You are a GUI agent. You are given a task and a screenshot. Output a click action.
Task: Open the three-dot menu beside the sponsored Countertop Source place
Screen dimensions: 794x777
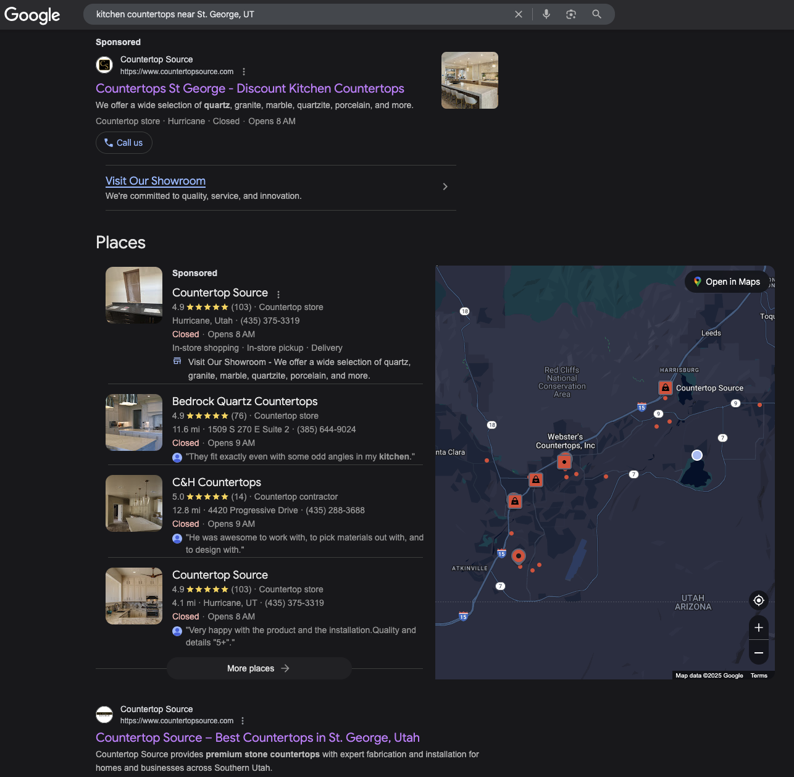point(278,295)
